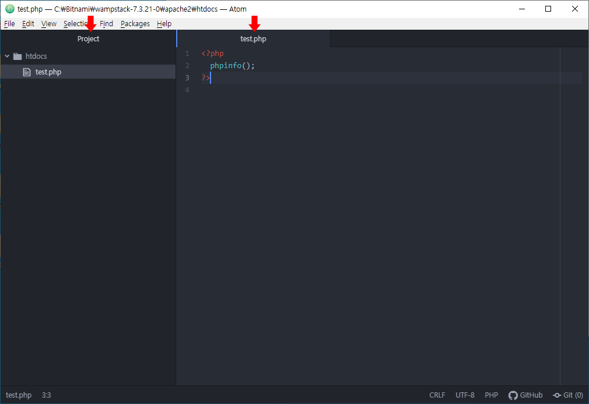Click the ?> closing tag
Screen dimensions: 589x404
(205, 77)
